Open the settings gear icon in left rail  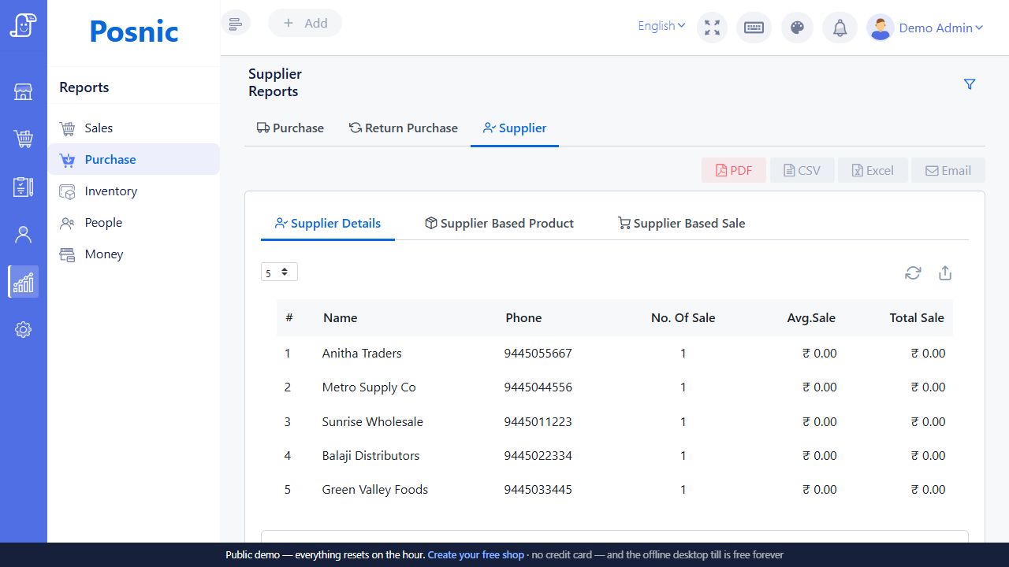[x=24, y=329]
